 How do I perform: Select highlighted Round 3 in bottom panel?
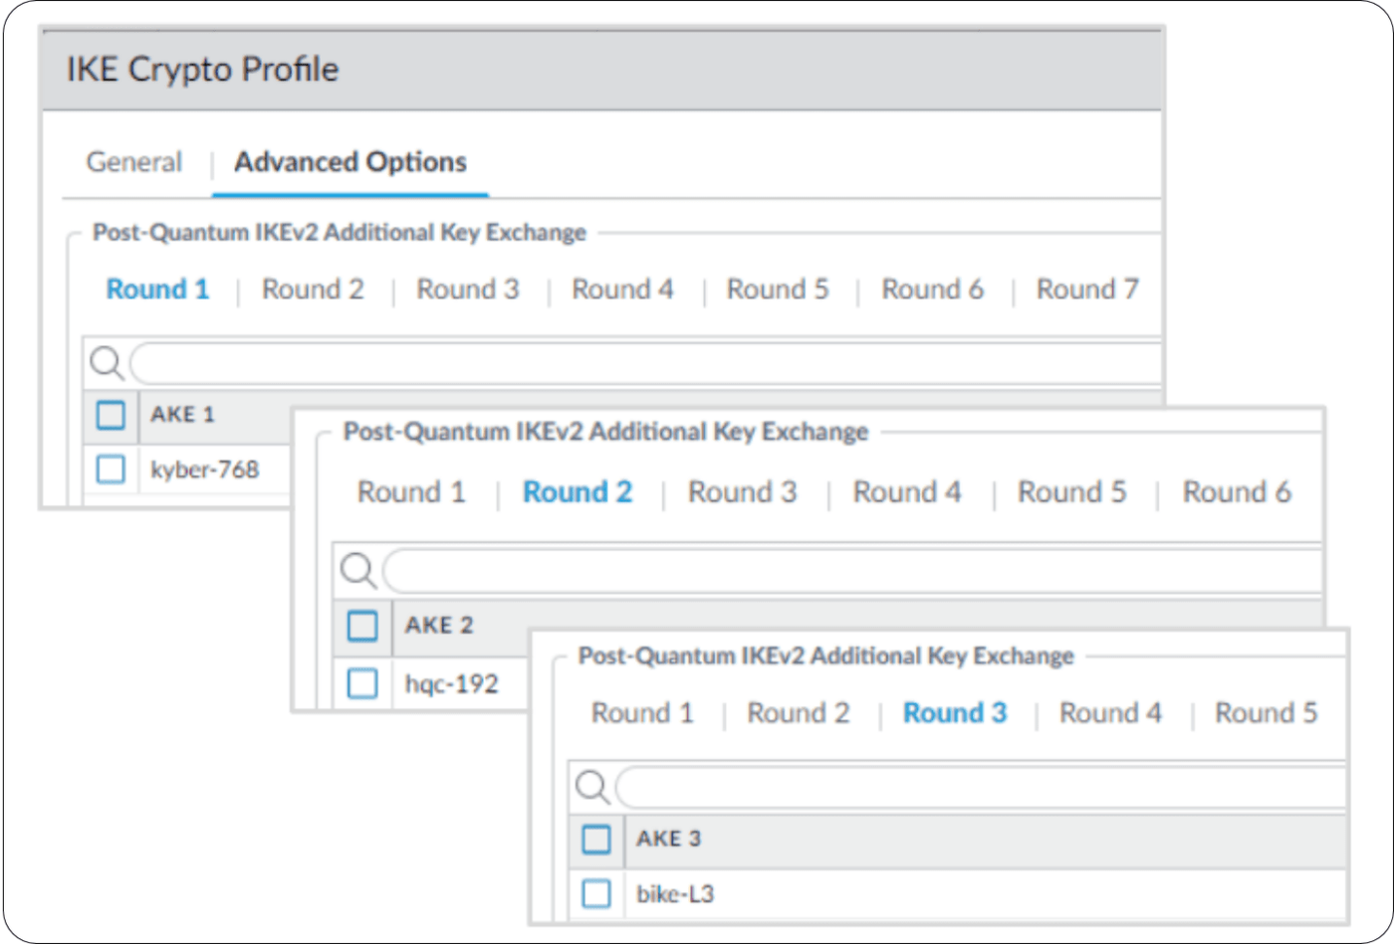[955, 713]
